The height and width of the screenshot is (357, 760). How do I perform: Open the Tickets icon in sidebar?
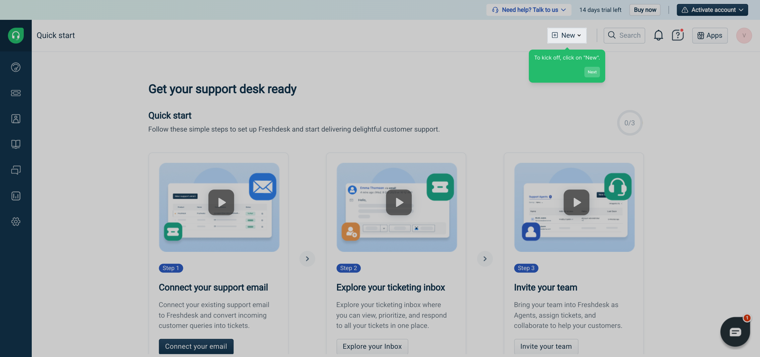point(16,93)
